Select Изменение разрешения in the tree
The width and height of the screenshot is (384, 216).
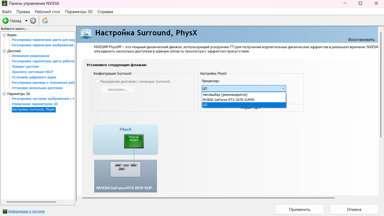point(31,56)
